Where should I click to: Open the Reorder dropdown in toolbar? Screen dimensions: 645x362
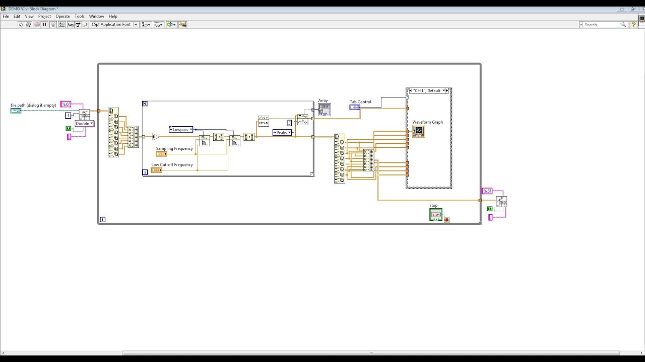(172, 24)
